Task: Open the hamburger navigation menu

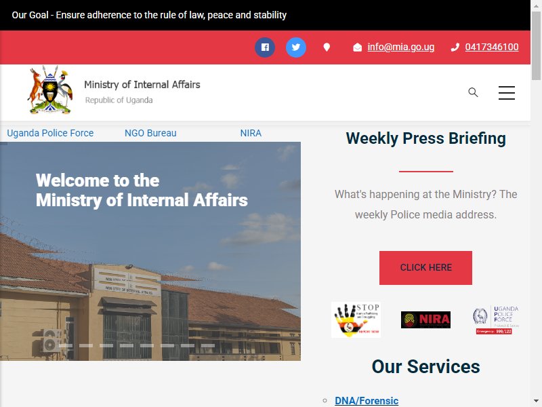Action: 506,93
